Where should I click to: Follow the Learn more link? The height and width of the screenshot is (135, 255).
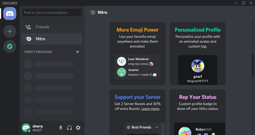(x=150, y=109)
